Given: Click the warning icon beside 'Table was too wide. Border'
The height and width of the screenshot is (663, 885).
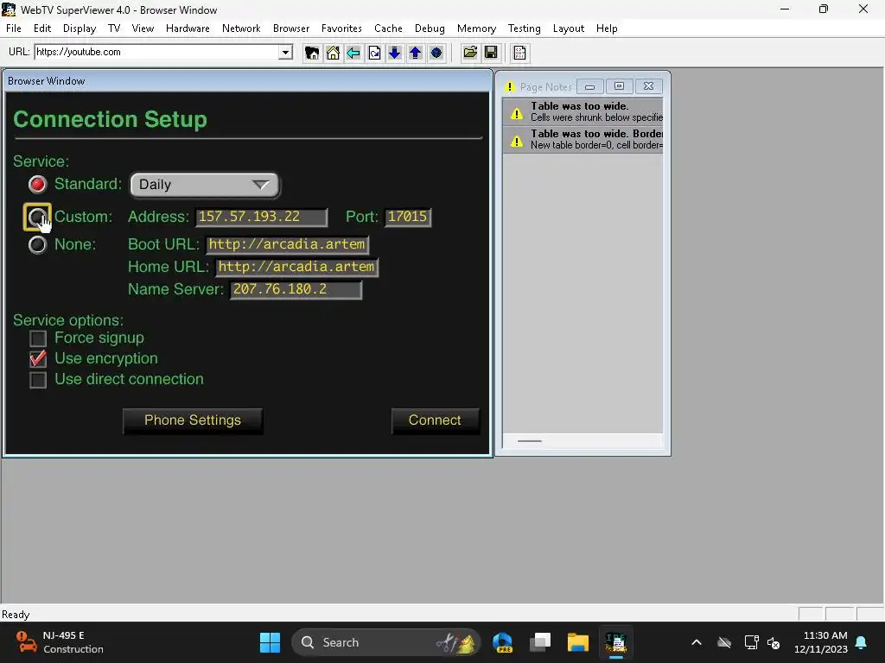Looking at the screenshot, I should point(517,141).
